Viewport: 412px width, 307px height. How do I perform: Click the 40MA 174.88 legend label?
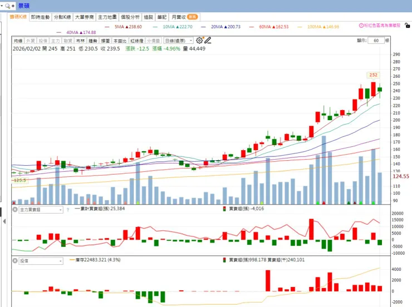(81, 33)
